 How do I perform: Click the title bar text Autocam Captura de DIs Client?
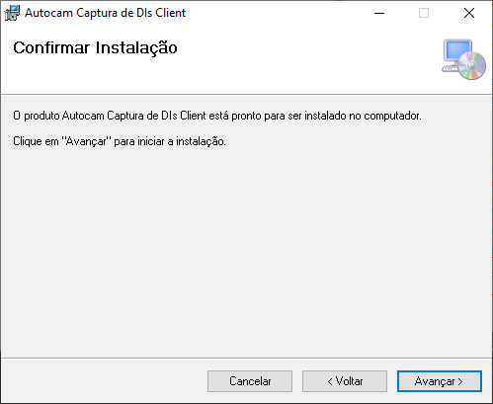106,13
